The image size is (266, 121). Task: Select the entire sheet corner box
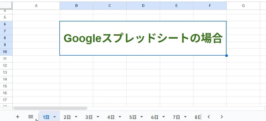[6, 5]
